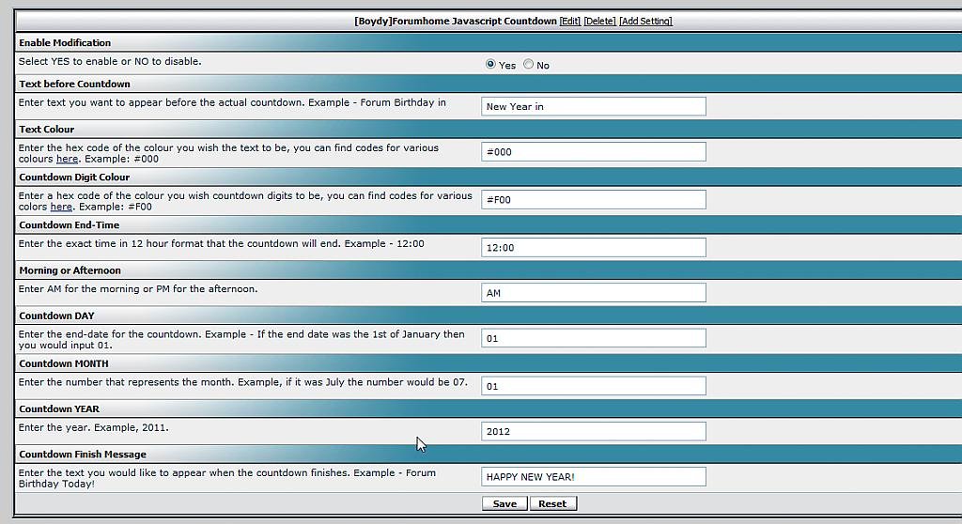Click the 'Countdown End-Time' heading
The image size is (962, 524).
(x=70, y=225)
